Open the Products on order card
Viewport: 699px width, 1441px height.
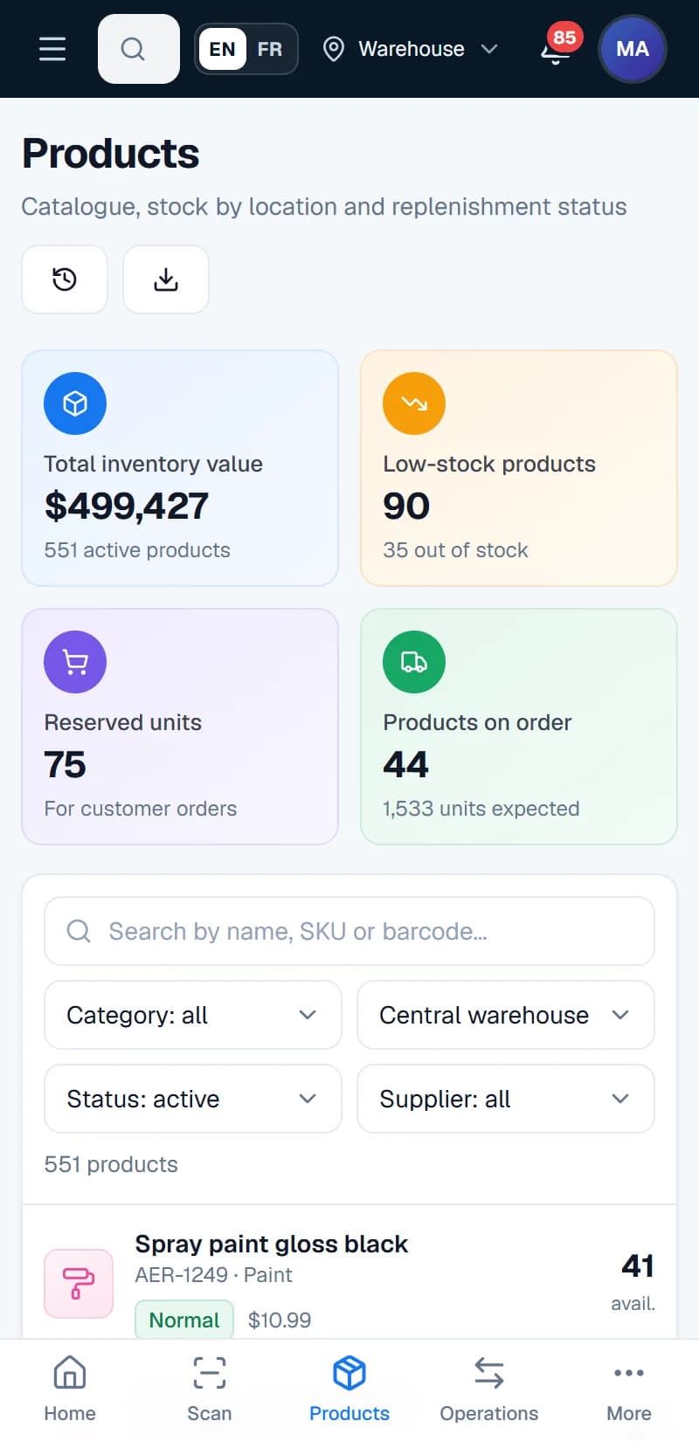point(519,727)
